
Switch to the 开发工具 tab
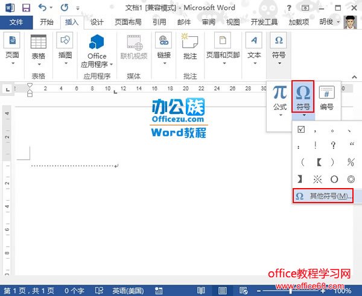pos(264,22)
